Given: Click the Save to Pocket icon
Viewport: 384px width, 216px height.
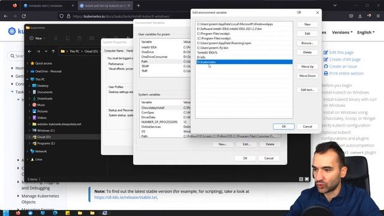Looking at the screenshot, I should (x=351, y=16).
